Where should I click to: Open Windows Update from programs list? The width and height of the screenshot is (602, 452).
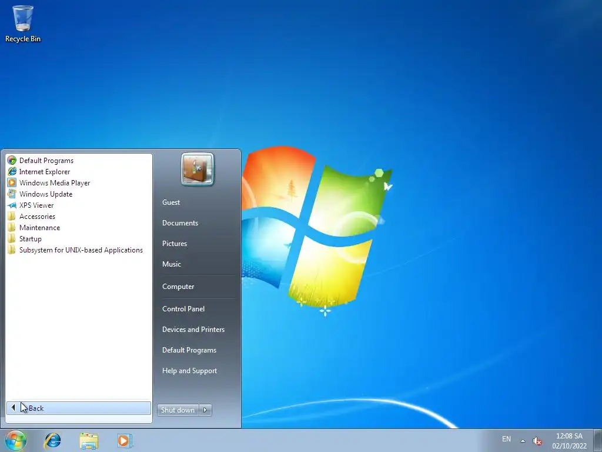46,194
